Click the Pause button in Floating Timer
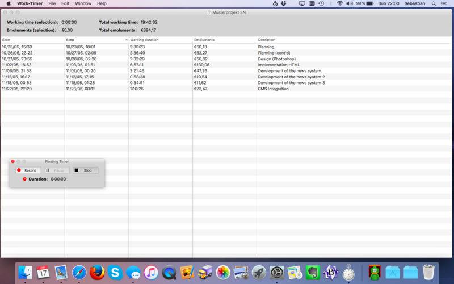This screenshot has height=284, width=454. [x=57, y=170]
